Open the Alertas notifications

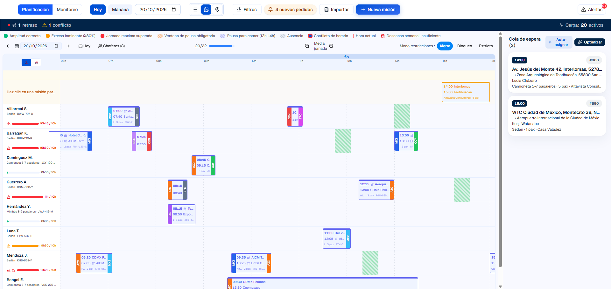click(x=592, y=10)
